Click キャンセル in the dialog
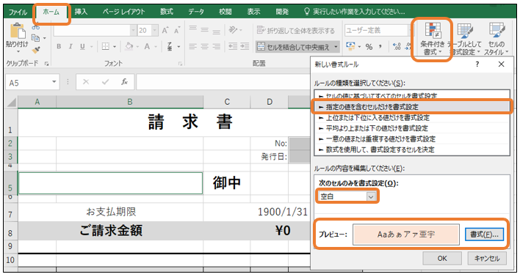Screen dimensions: 520x277 (x=487, y=259)
